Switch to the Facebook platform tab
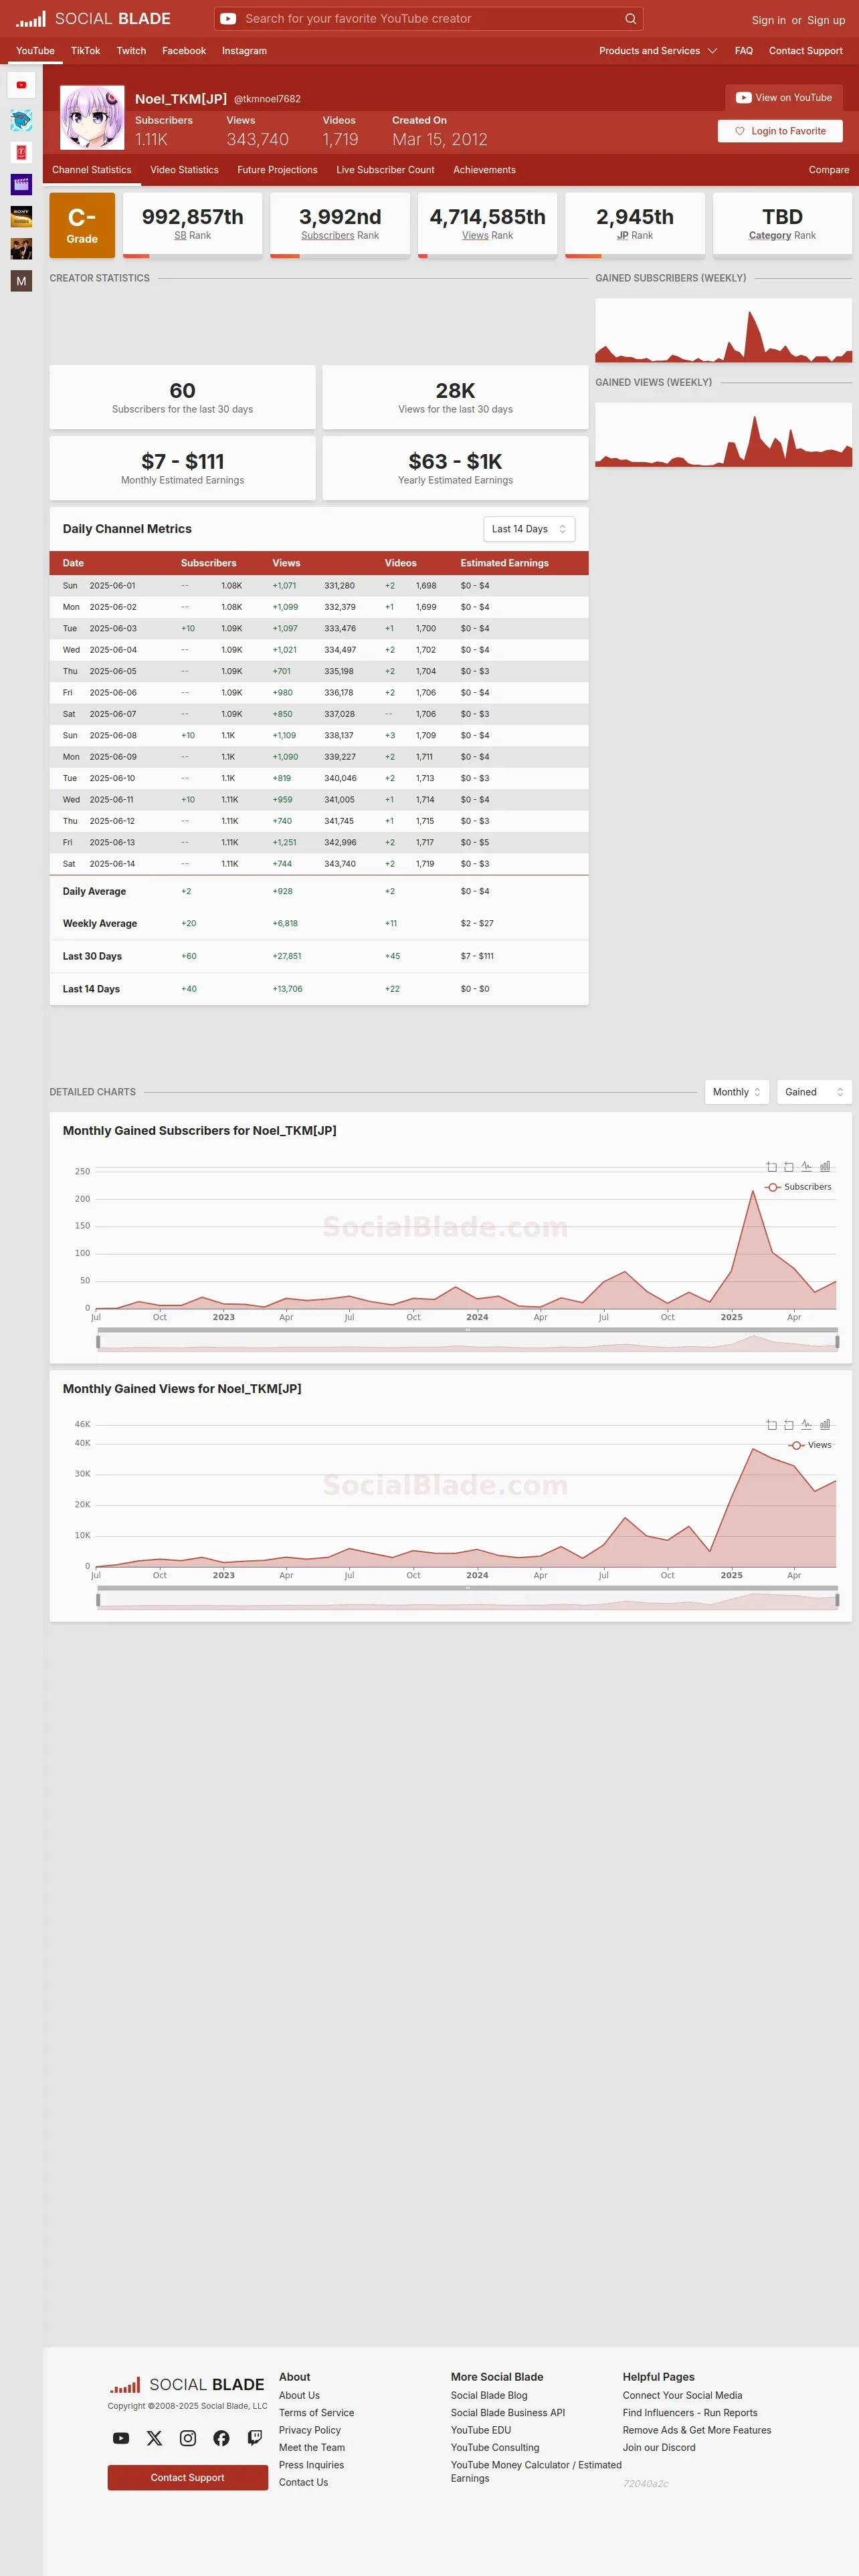Viewport: 859px width, 2576px height. tap(184, 51)
